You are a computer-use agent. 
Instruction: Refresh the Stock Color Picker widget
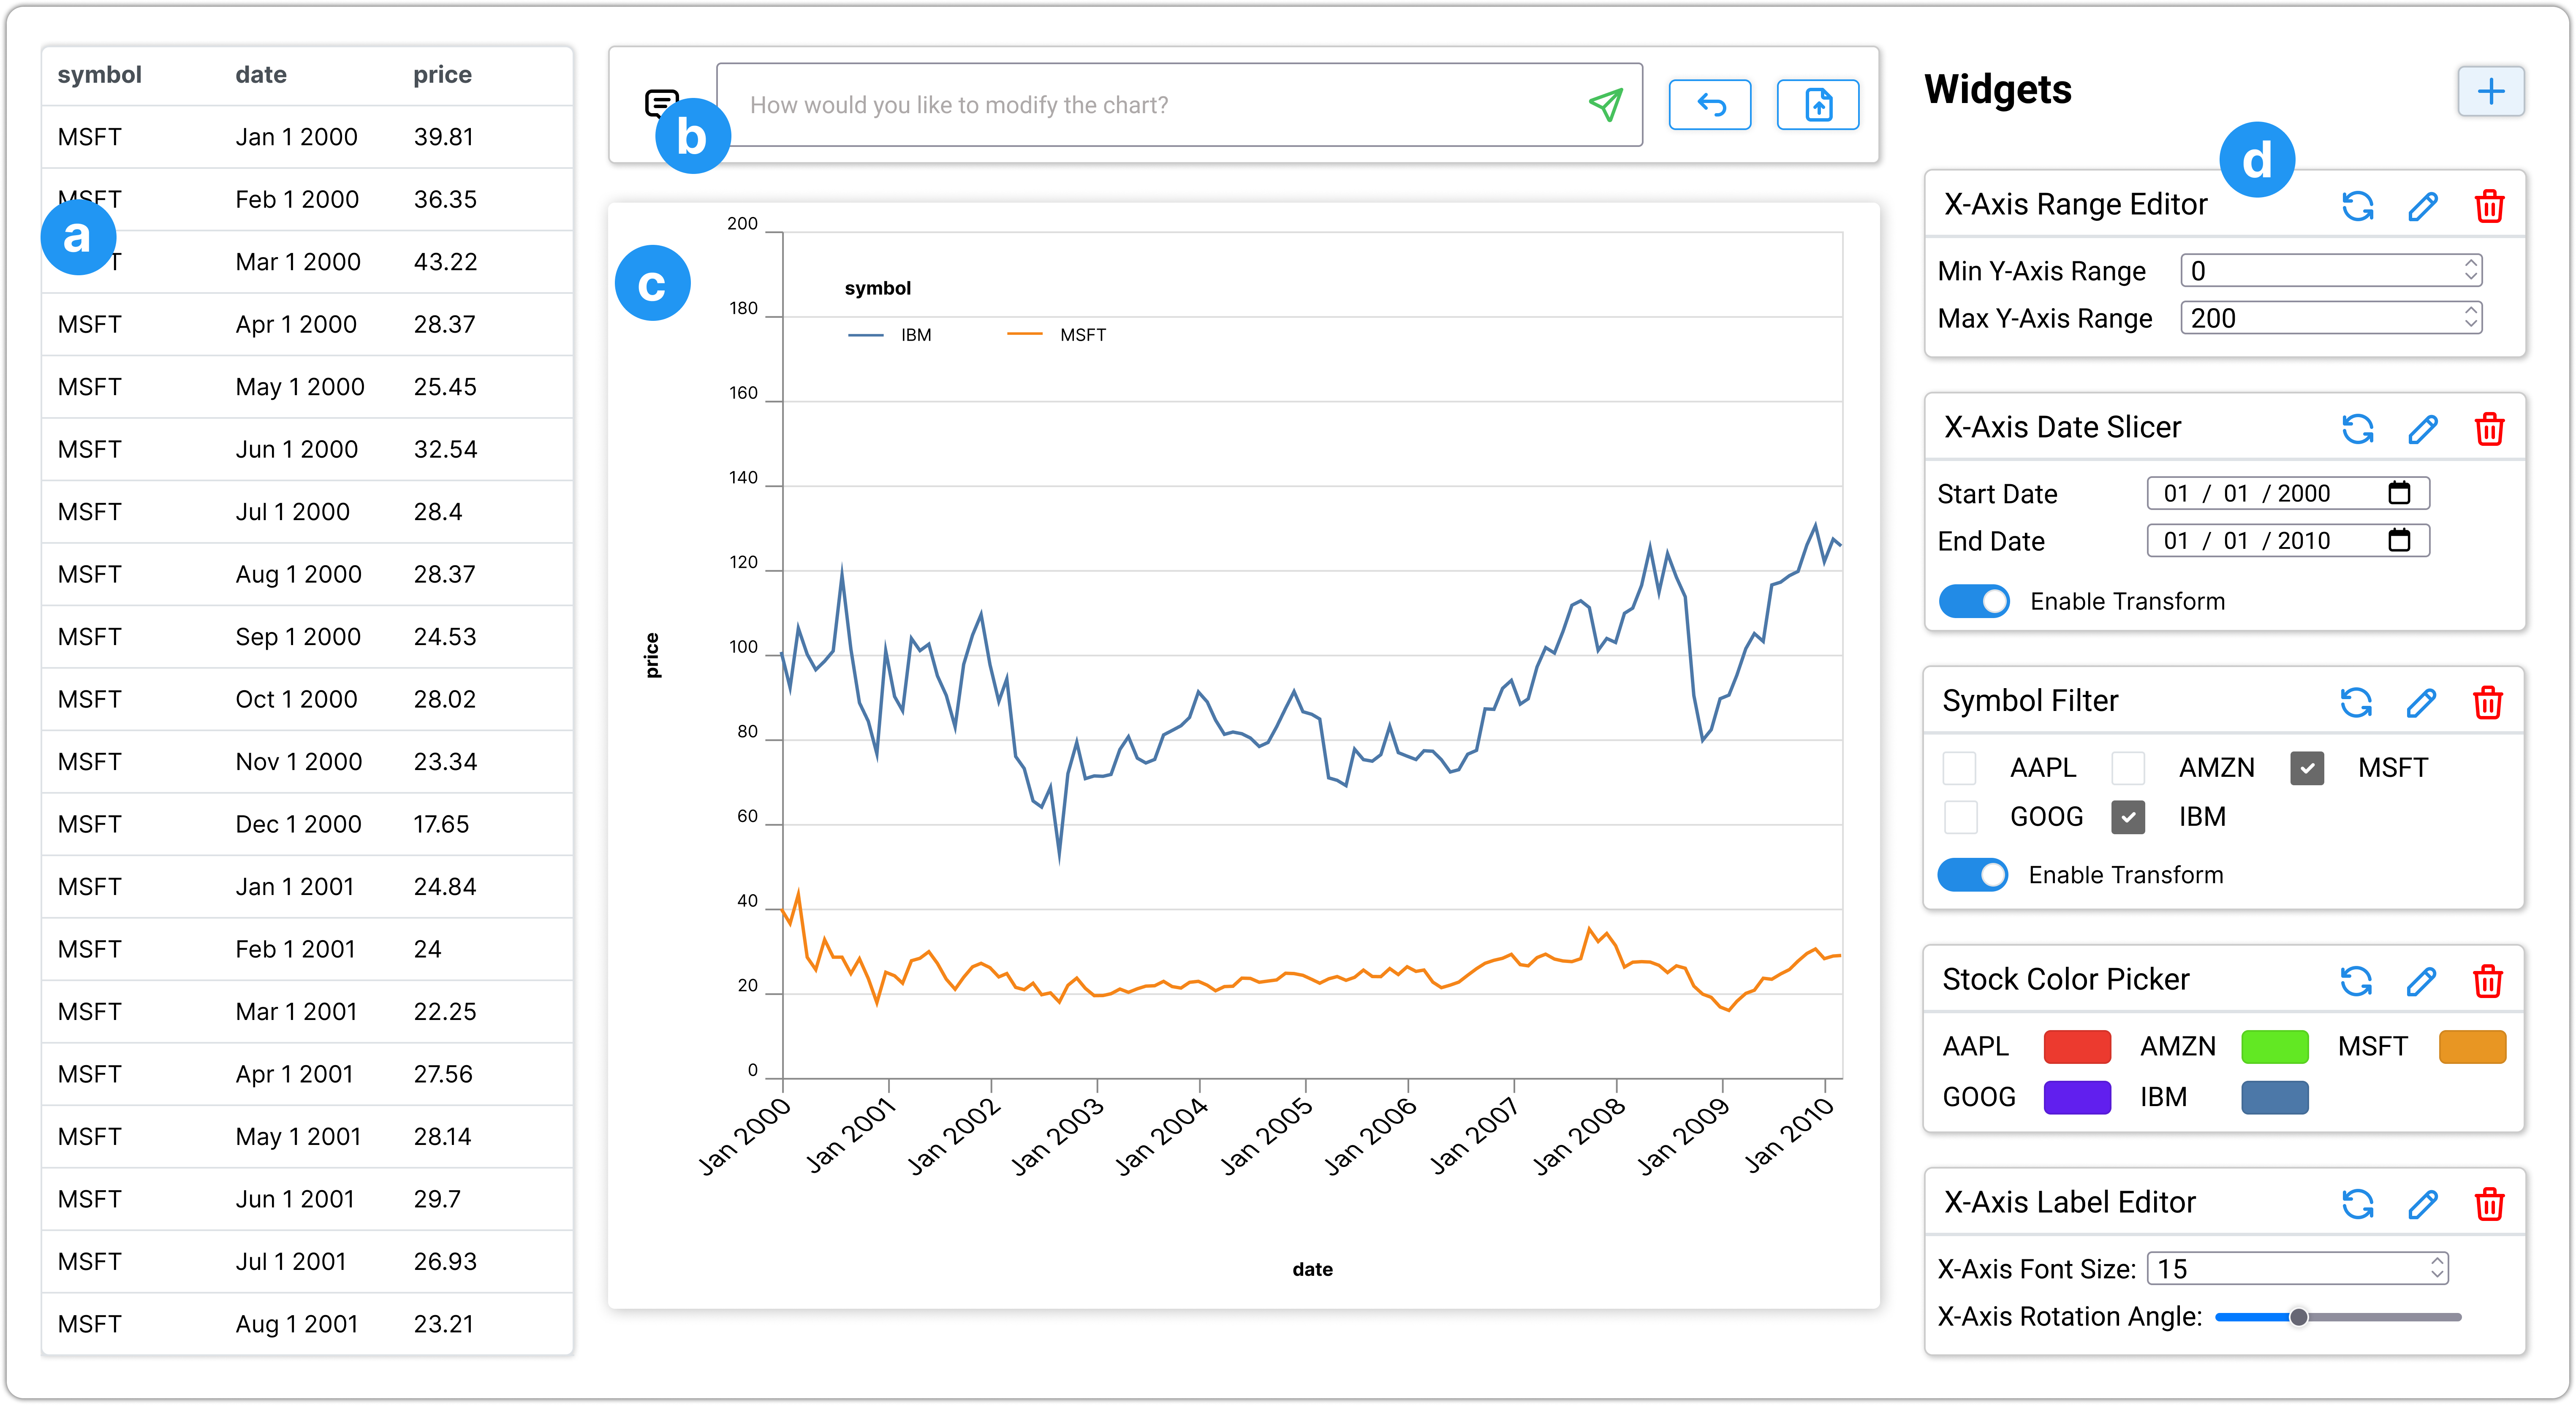point(2356,981)
